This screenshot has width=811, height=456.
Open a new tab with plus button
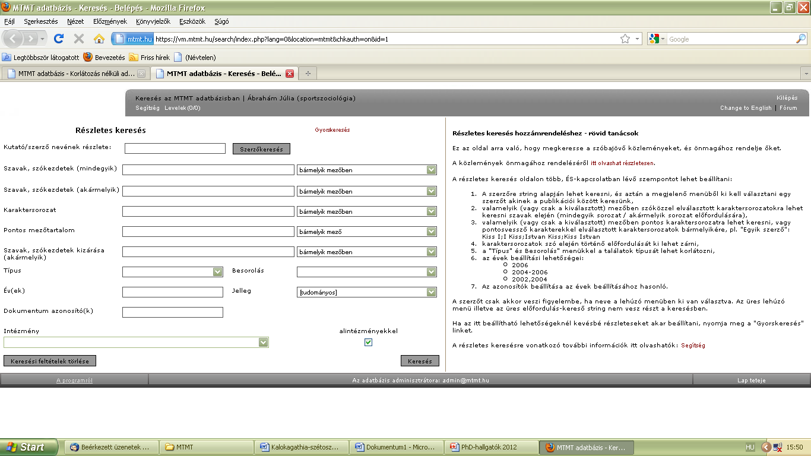pos(308,74)
